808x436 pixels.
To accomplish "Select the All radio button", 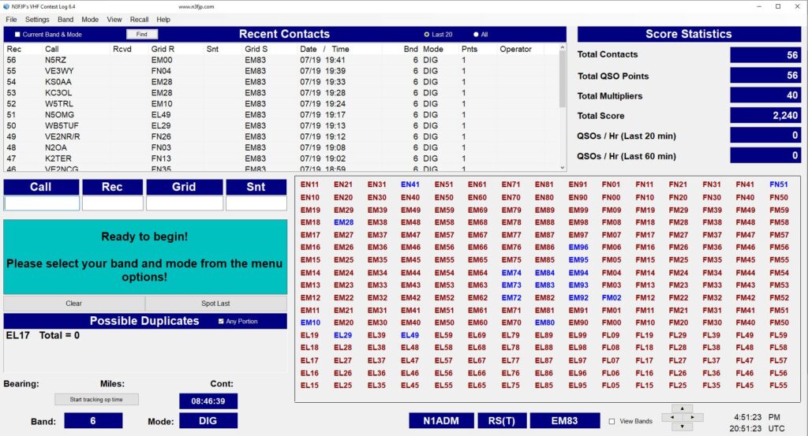I will tap(476, 35).
